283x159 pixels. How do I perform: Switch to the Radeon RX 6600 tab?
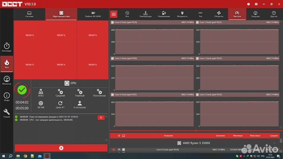coord(92,16)
